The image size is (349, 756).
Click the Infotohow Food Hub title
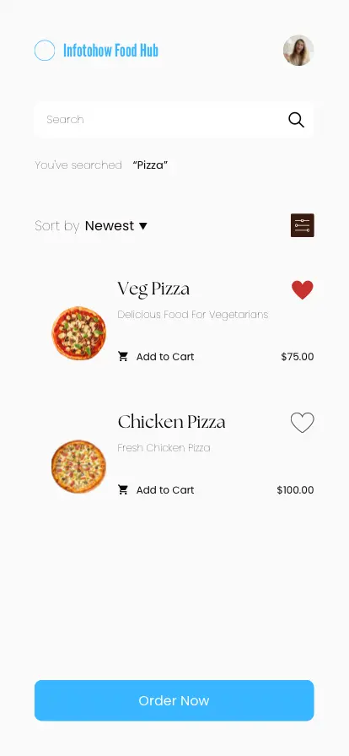[111, 50]
